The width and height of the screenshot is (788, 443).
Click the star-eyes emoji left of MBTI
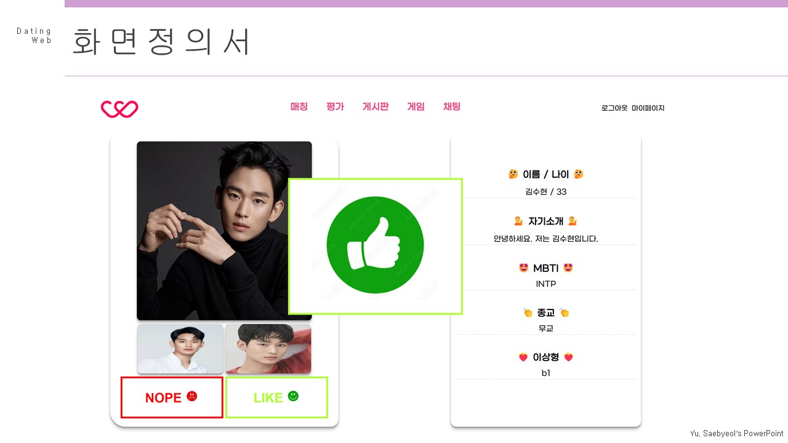pos(524,268)
